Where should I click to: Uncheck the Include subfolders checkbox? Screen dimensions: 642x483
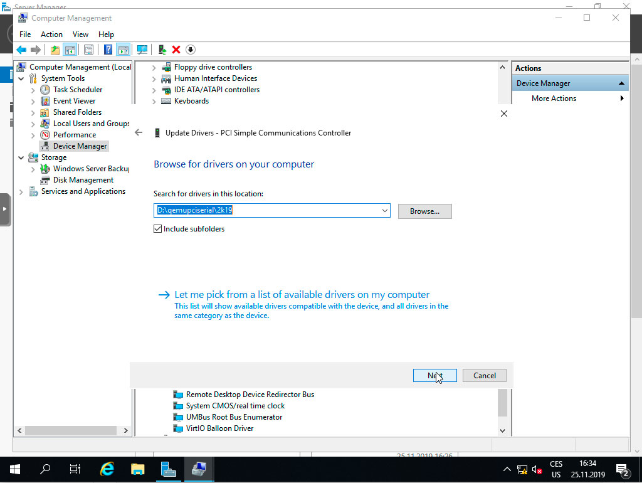click(157, 229)
